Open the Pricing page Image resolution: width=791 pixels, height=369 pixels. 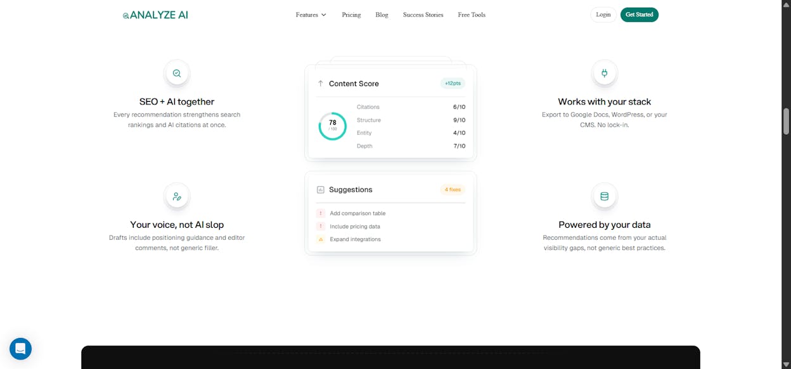351,15
